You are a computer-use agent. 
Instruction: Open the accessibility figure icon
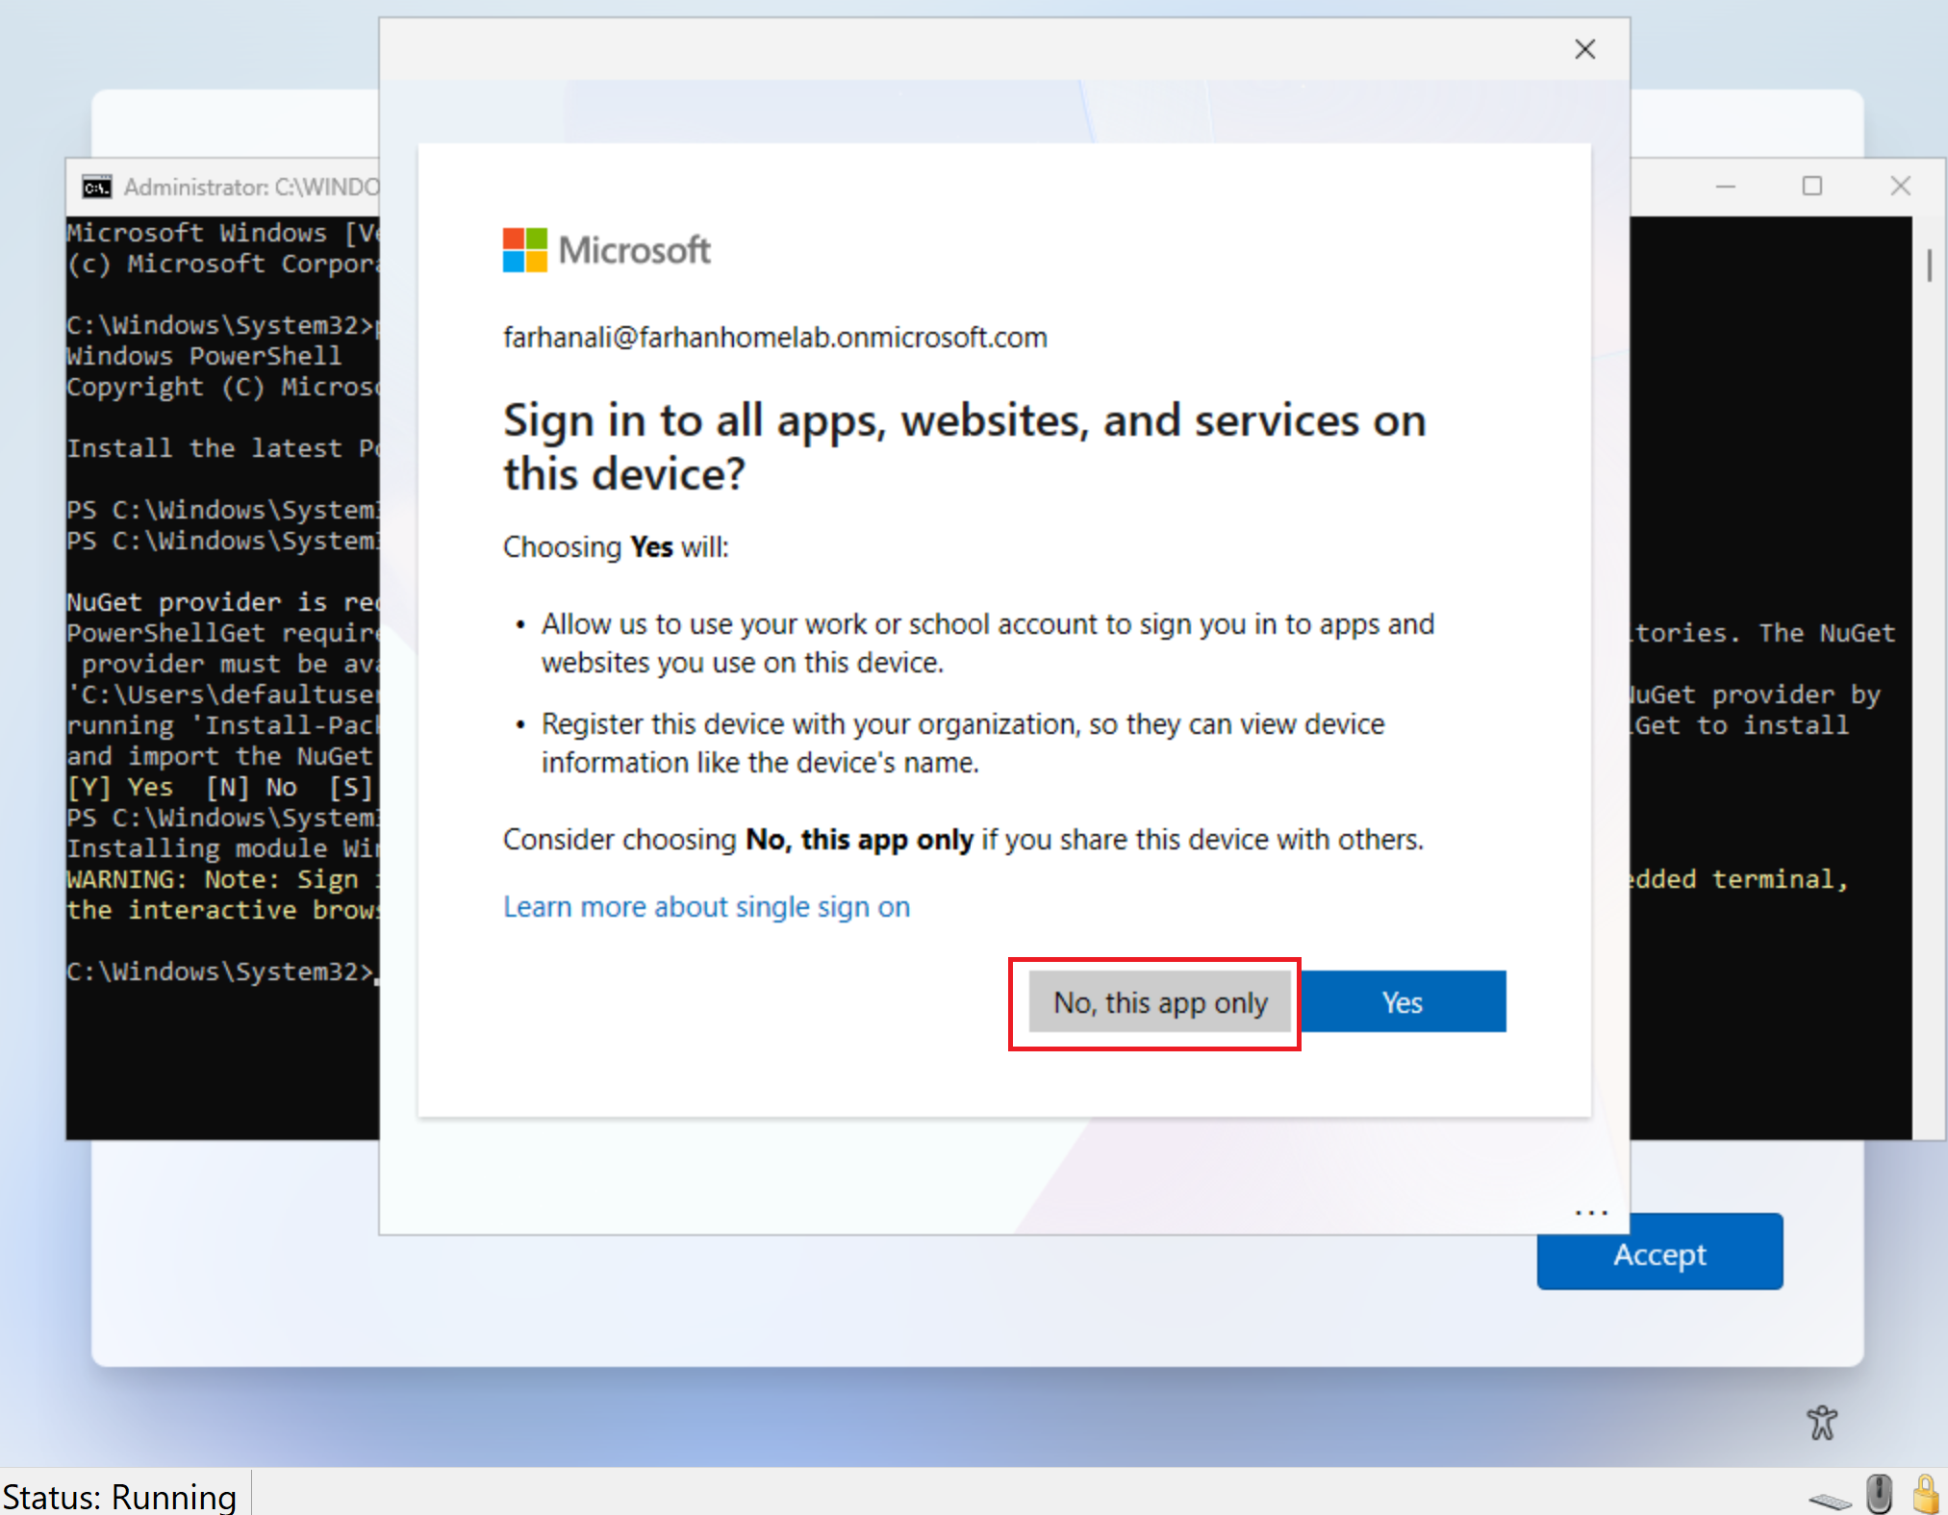click(x=1821, y=1422)
